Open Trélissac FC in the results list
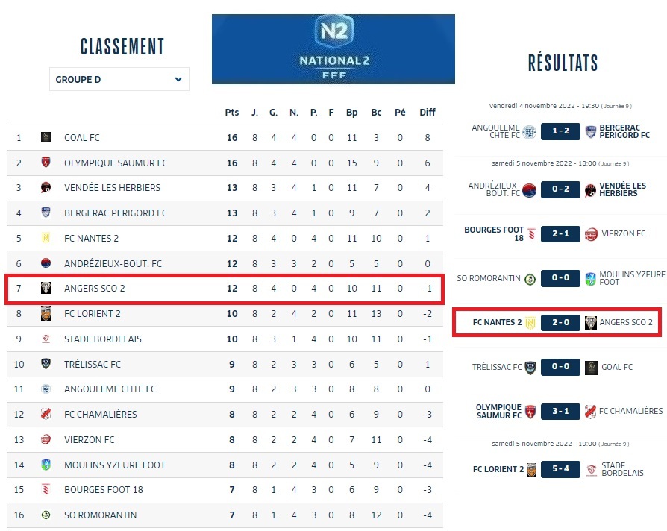 [x=496, y=367]
